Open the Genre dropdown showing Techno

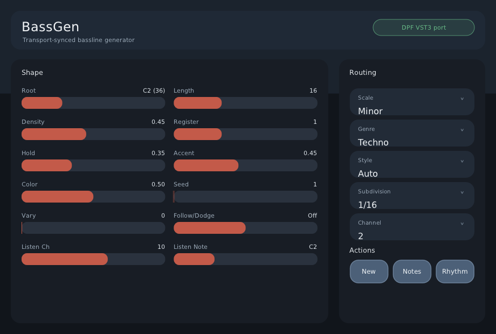pyautogui.click(x=412, y=134)
